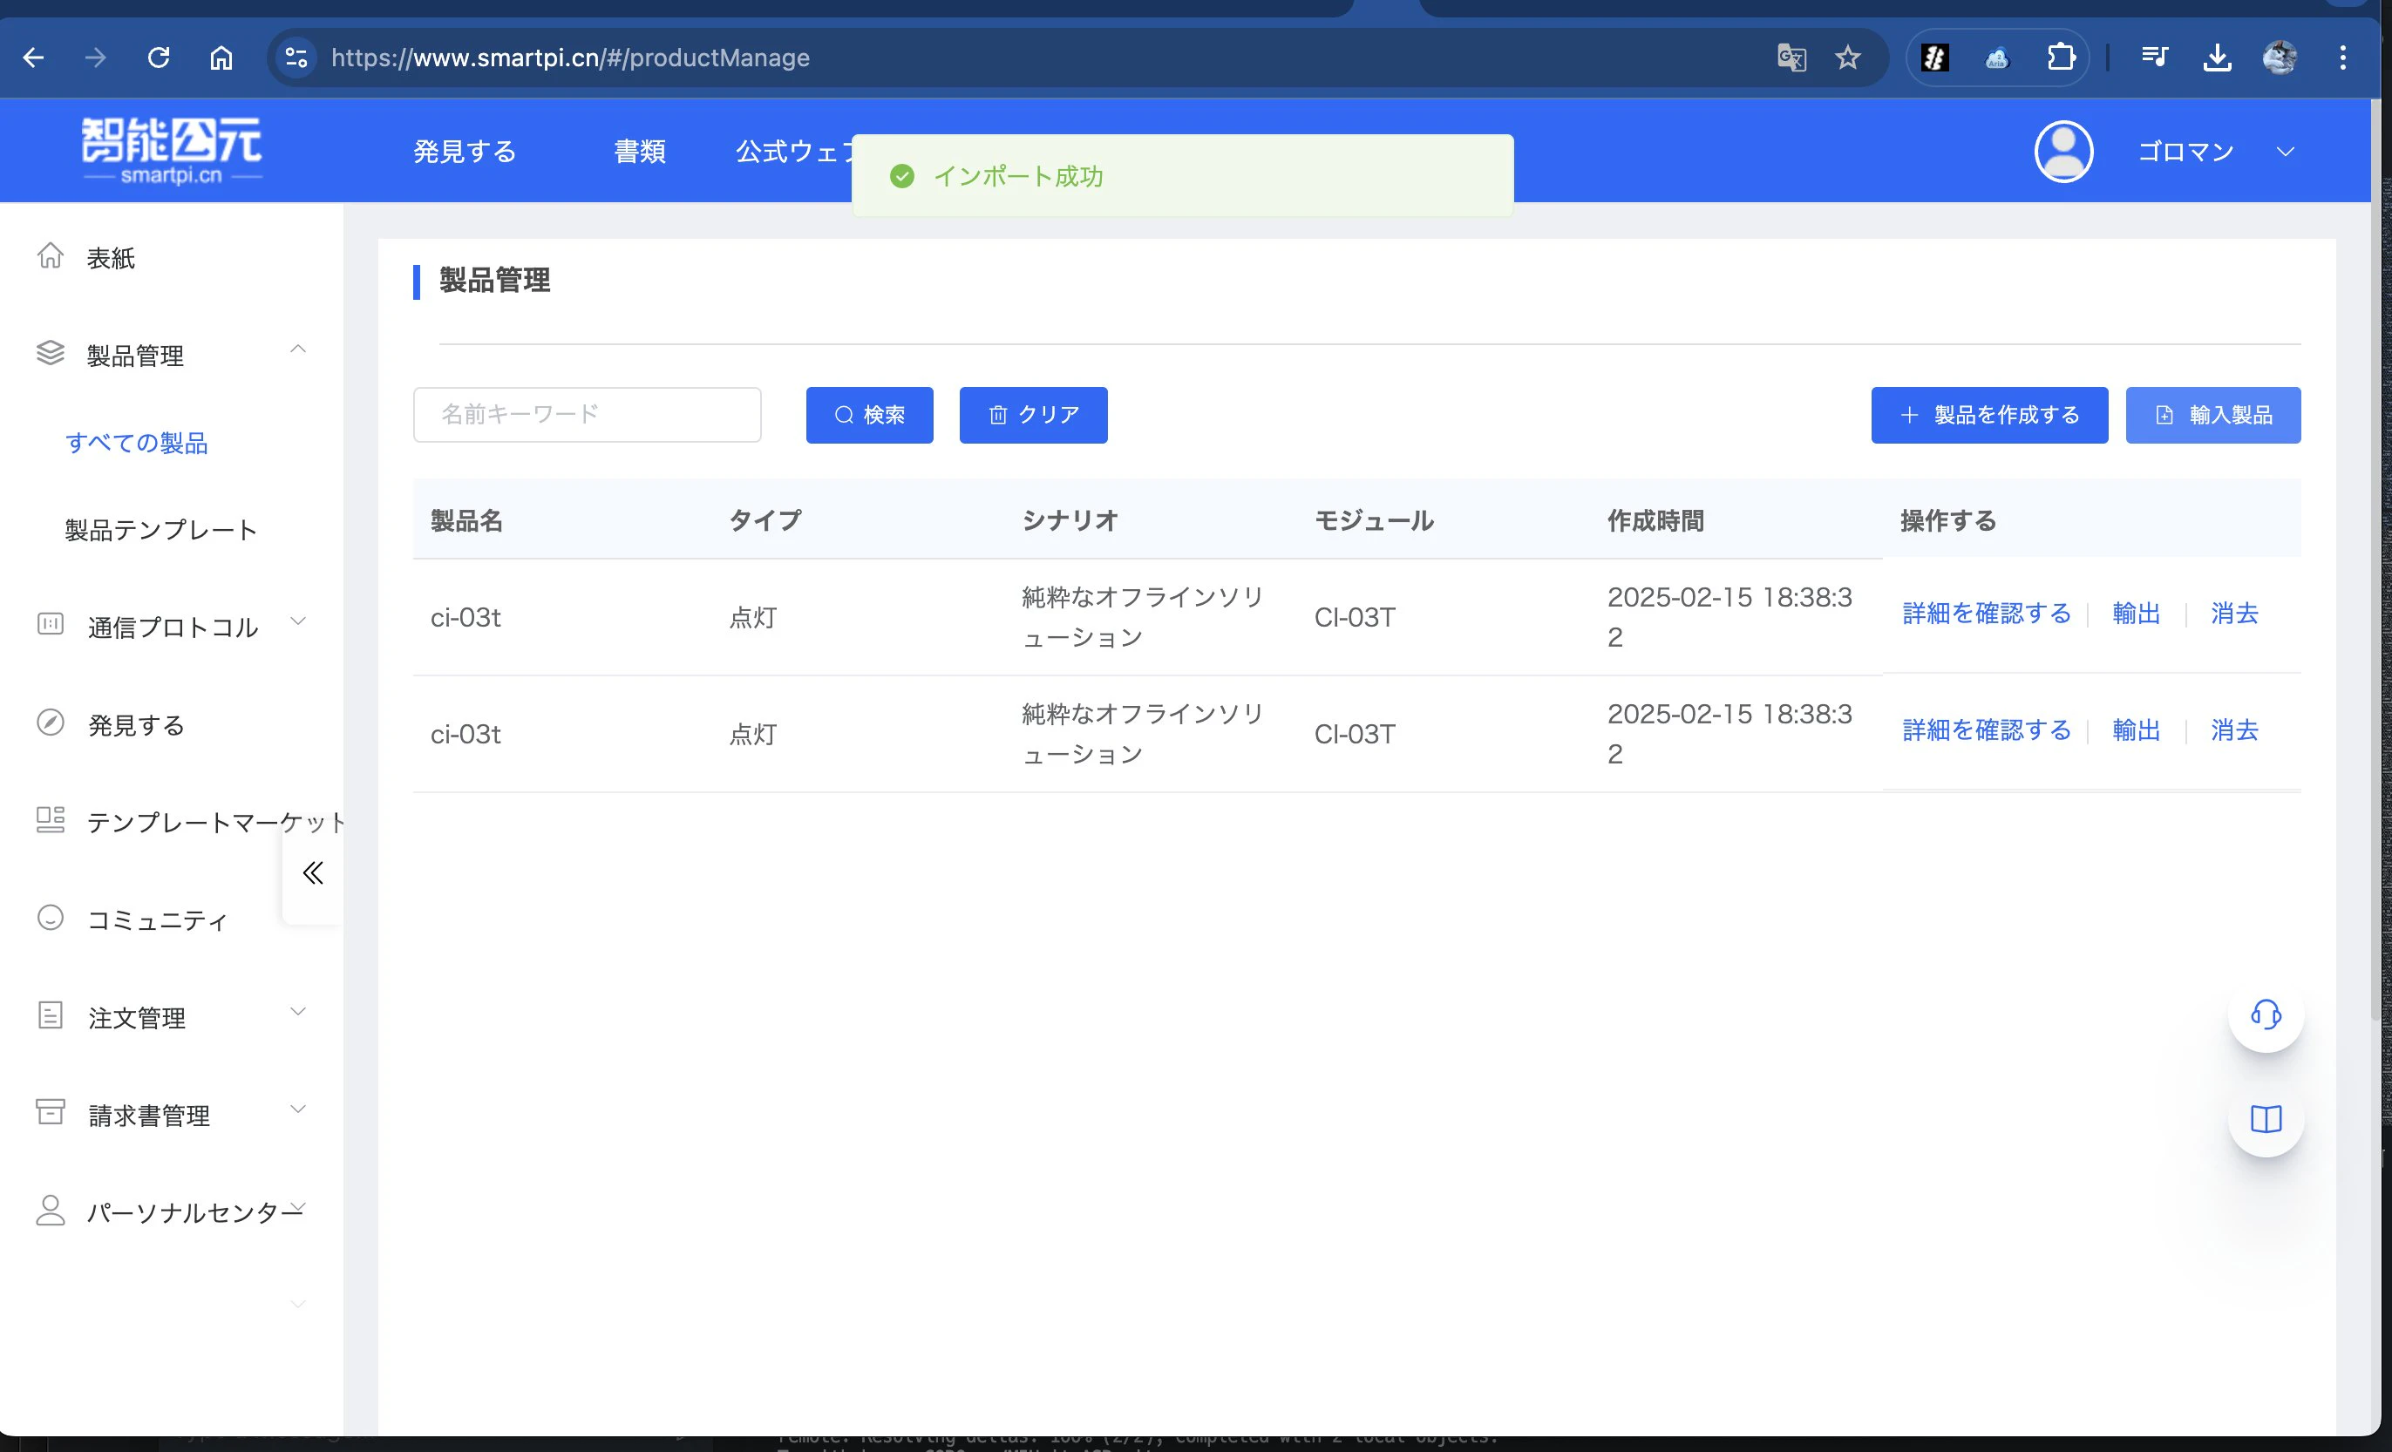Image resolution: width=2392 pixels, height=1452 pixels.
Task: Open sidebar 発見する compass item
Action: [x=136, y=725]
